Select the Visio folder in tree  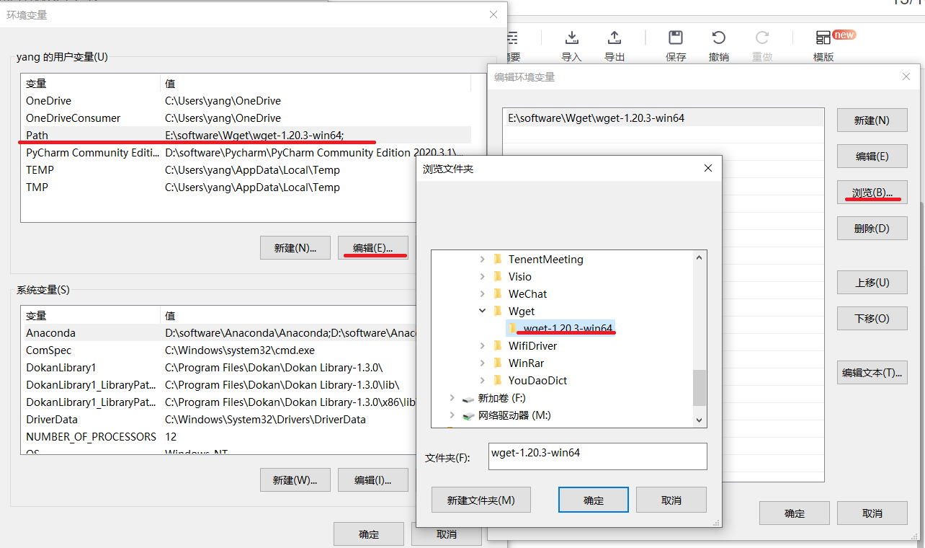pyautogui.click(x=520, y=276)
